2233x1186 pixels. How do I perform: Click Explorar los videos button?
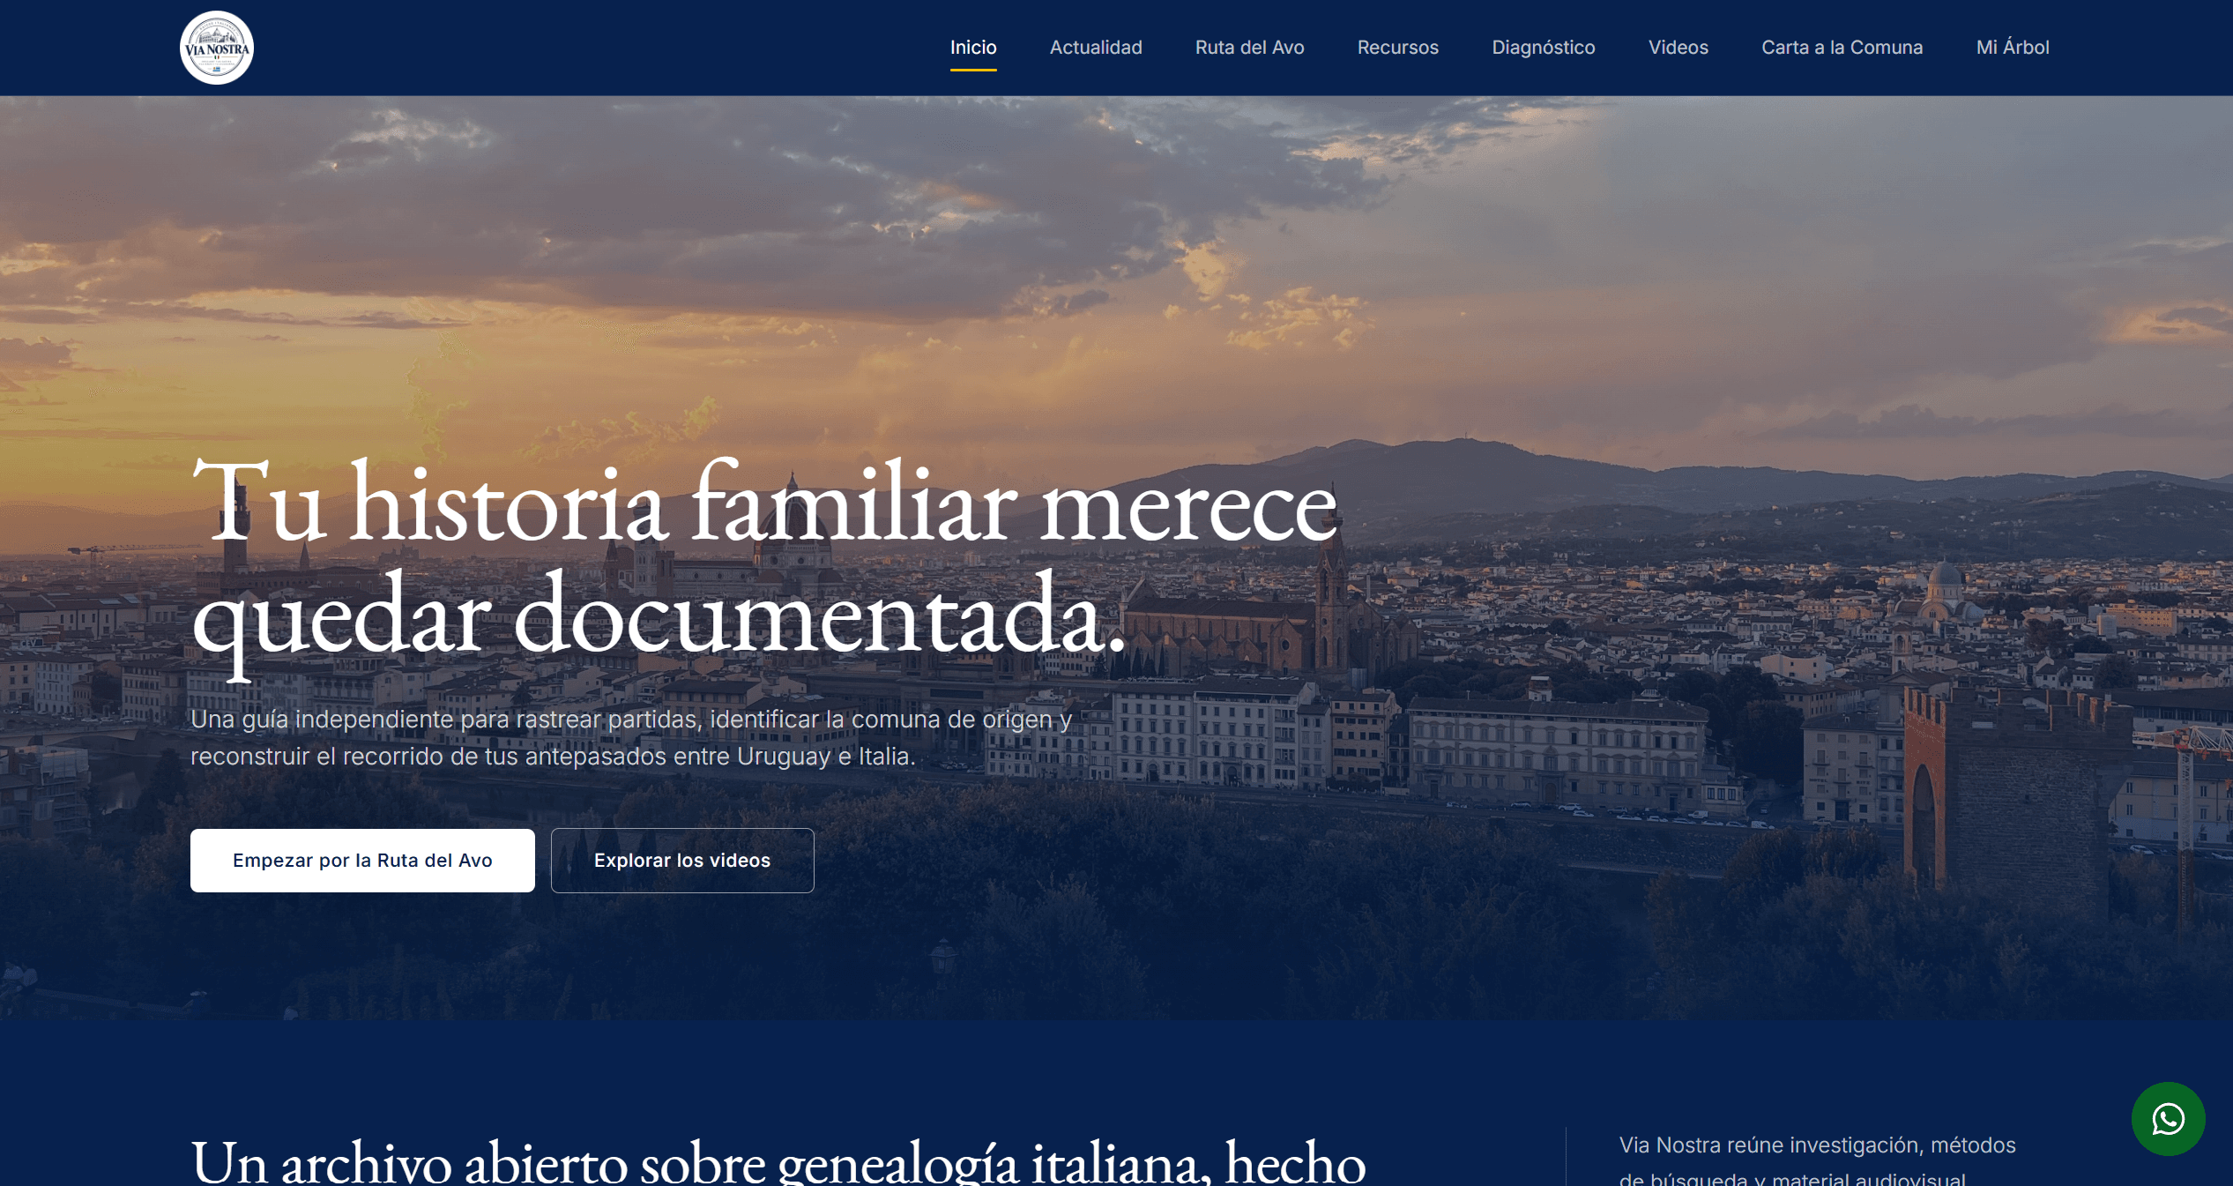(x=682, y=861)
